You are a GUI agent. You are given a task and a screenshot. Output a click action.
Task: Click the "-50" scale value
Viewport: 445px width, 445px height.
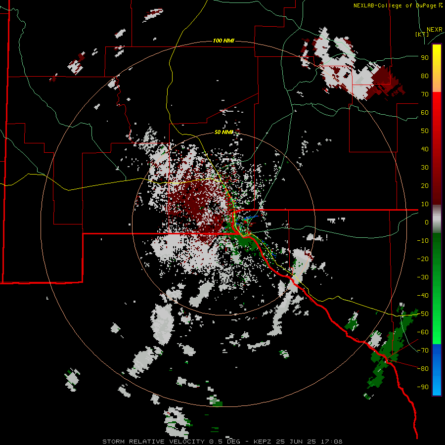point(423,314)
